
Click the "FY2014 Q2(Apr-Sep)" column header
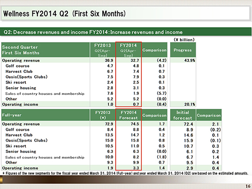point(128,50)
